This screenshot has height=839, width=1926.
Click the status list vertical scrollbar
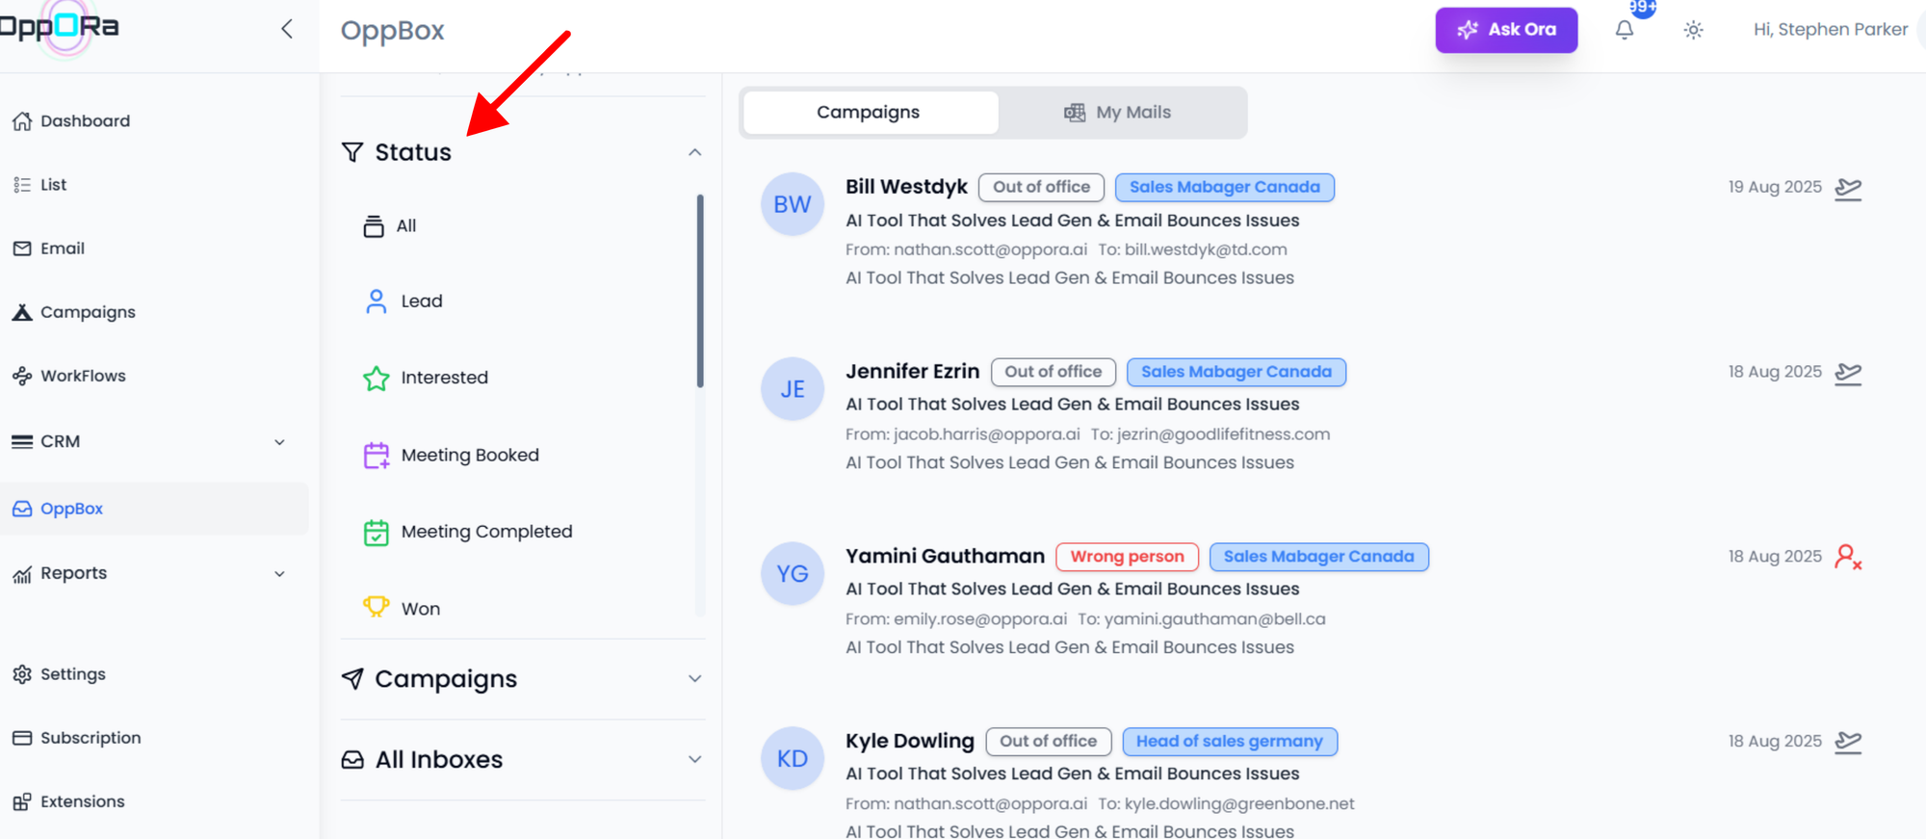(x=700, y=289)
